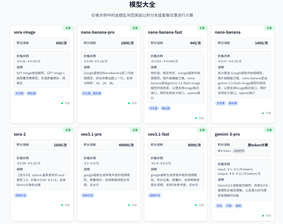Click the 视频生成 tag under sora-2
283x224 pixels.
coord(21,195)
